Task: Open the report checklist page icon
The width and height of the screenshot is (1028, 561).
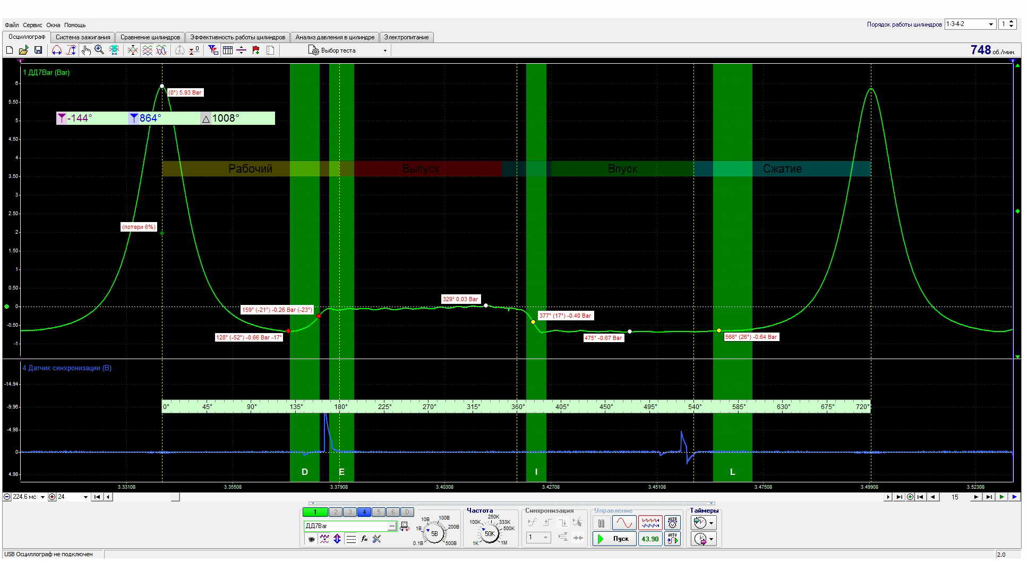Action: pyautogui.click(x=270, y=50)
